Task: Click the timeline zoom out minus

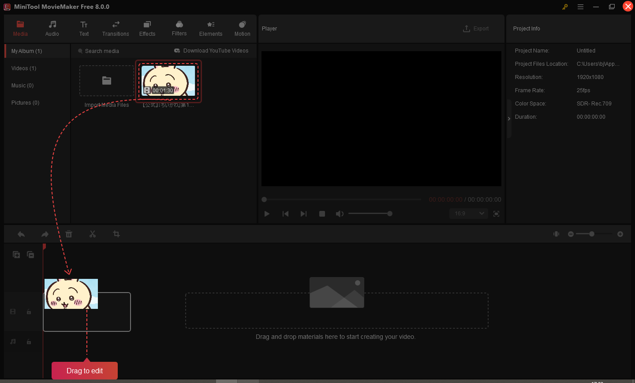Action: pos(571,234)
